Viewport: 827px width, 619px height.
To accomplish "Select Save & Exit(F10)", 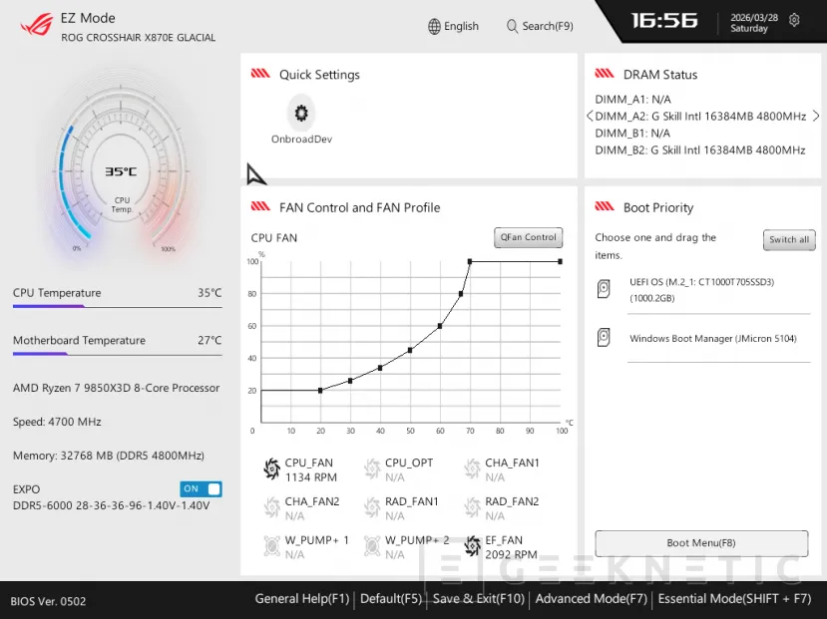I will 478,599.
